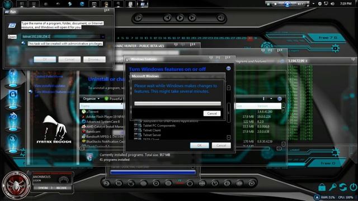Sort the program list by the Version column
Viewport: 358px width, 201px height.
(268, 106)
